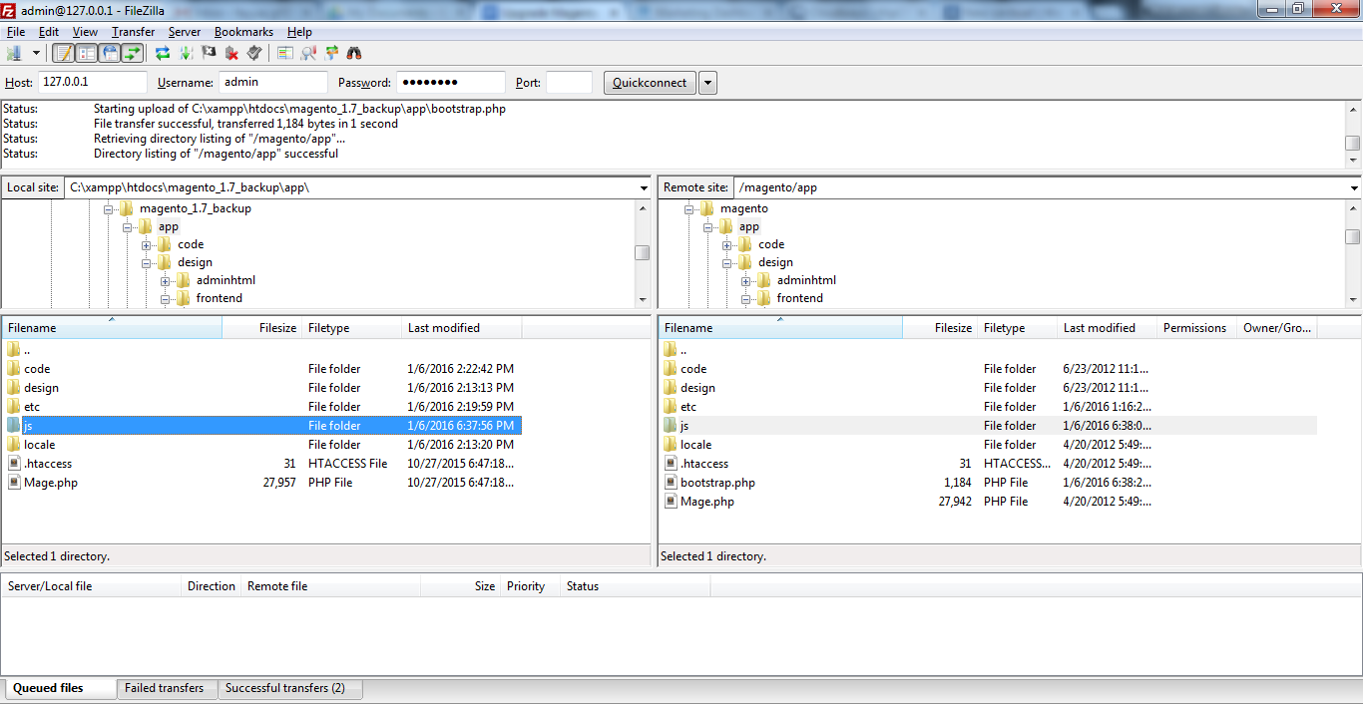The image size is (1363, 704).
Task: Select local .htaccess file name
Action: pyautogui.click(x=48, y=464)
